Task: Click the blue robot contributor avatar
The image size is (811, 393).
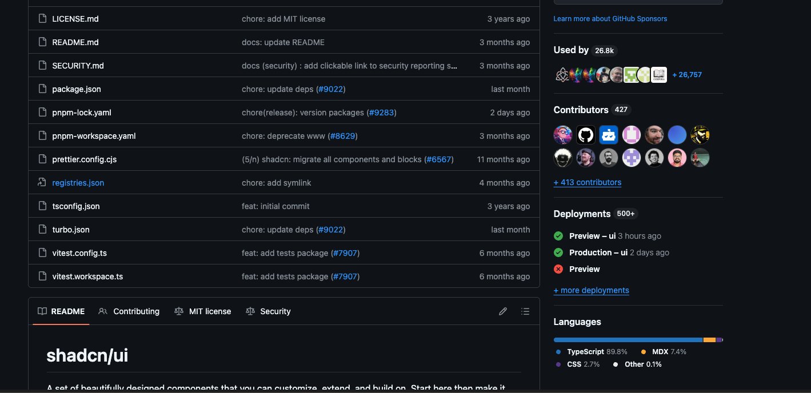Action: [x=609, y=135]
